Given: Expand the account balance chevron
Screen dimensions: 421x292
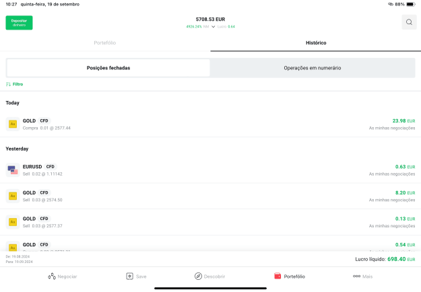Looking at the screenshot, I should (213, 26).
